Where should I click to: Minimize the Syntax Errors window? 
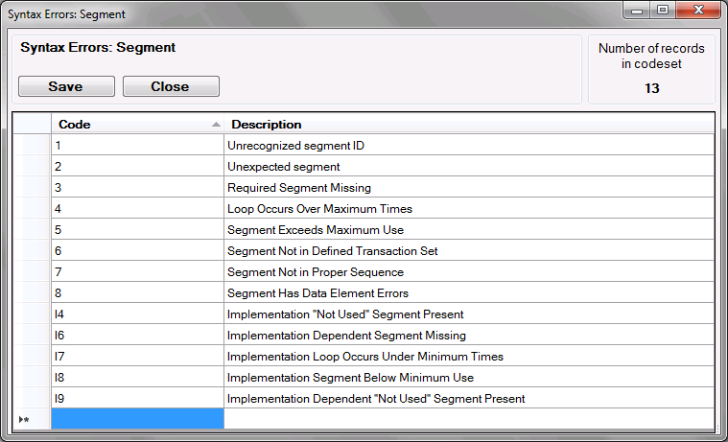point(636,10)
